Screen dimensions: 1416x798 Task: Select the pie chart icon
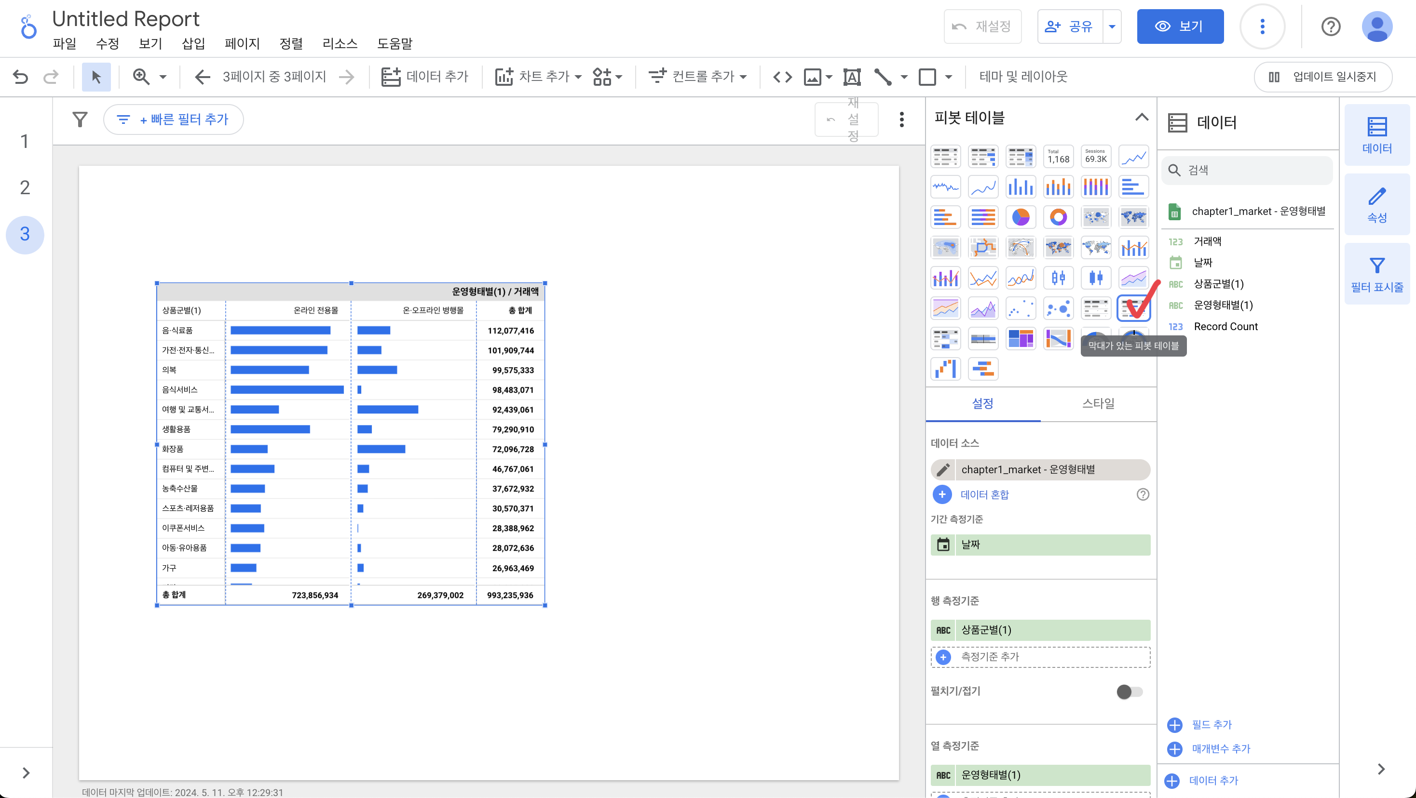click(1020, 217)
